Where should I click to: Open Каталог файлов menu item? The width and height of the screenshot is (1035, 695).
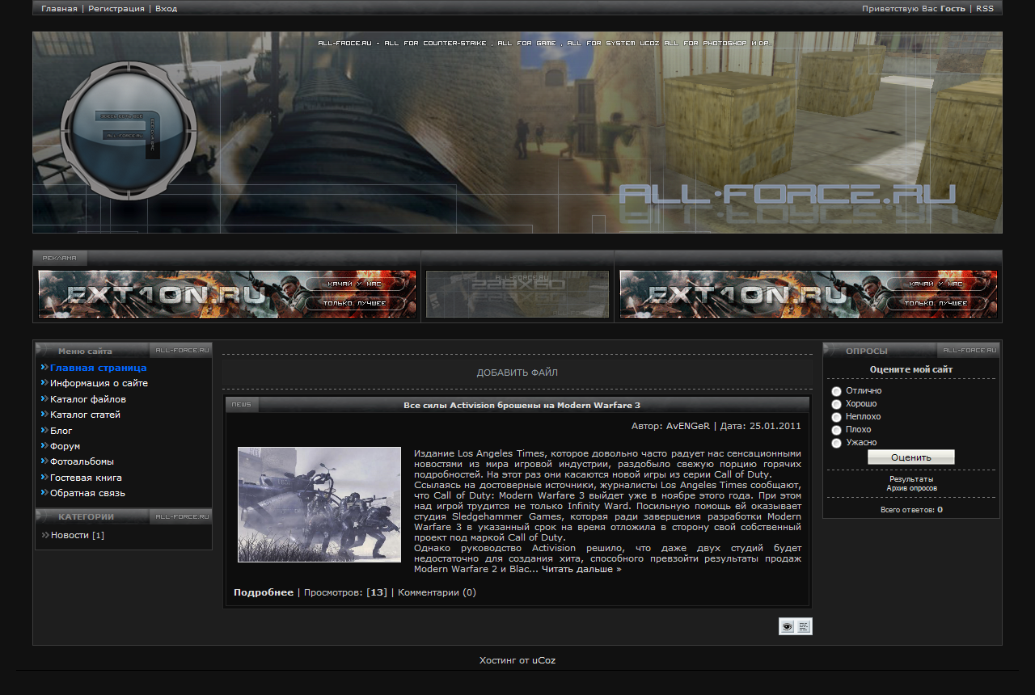[x=88, y=399]
